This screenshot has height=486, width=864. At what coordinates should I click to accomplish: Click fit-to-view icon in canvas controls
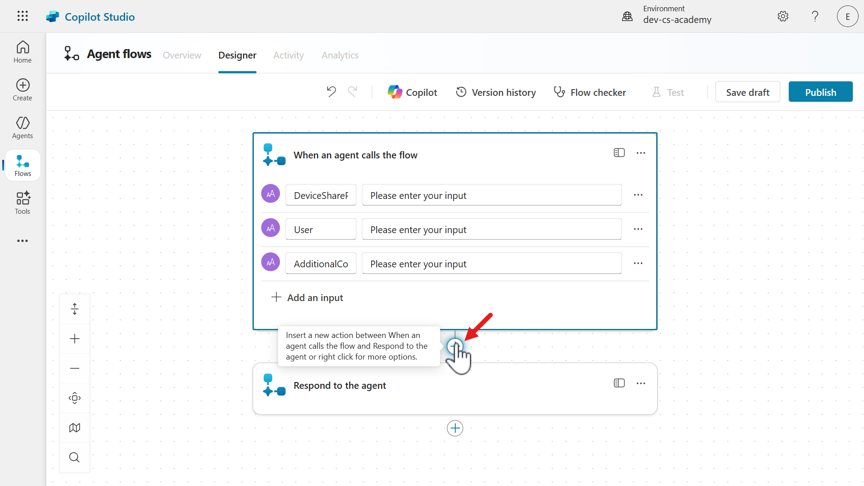click(x=75, y=398)
